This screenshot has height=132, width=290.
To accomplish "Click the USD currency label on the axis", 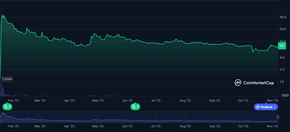I will click(285, 95).
